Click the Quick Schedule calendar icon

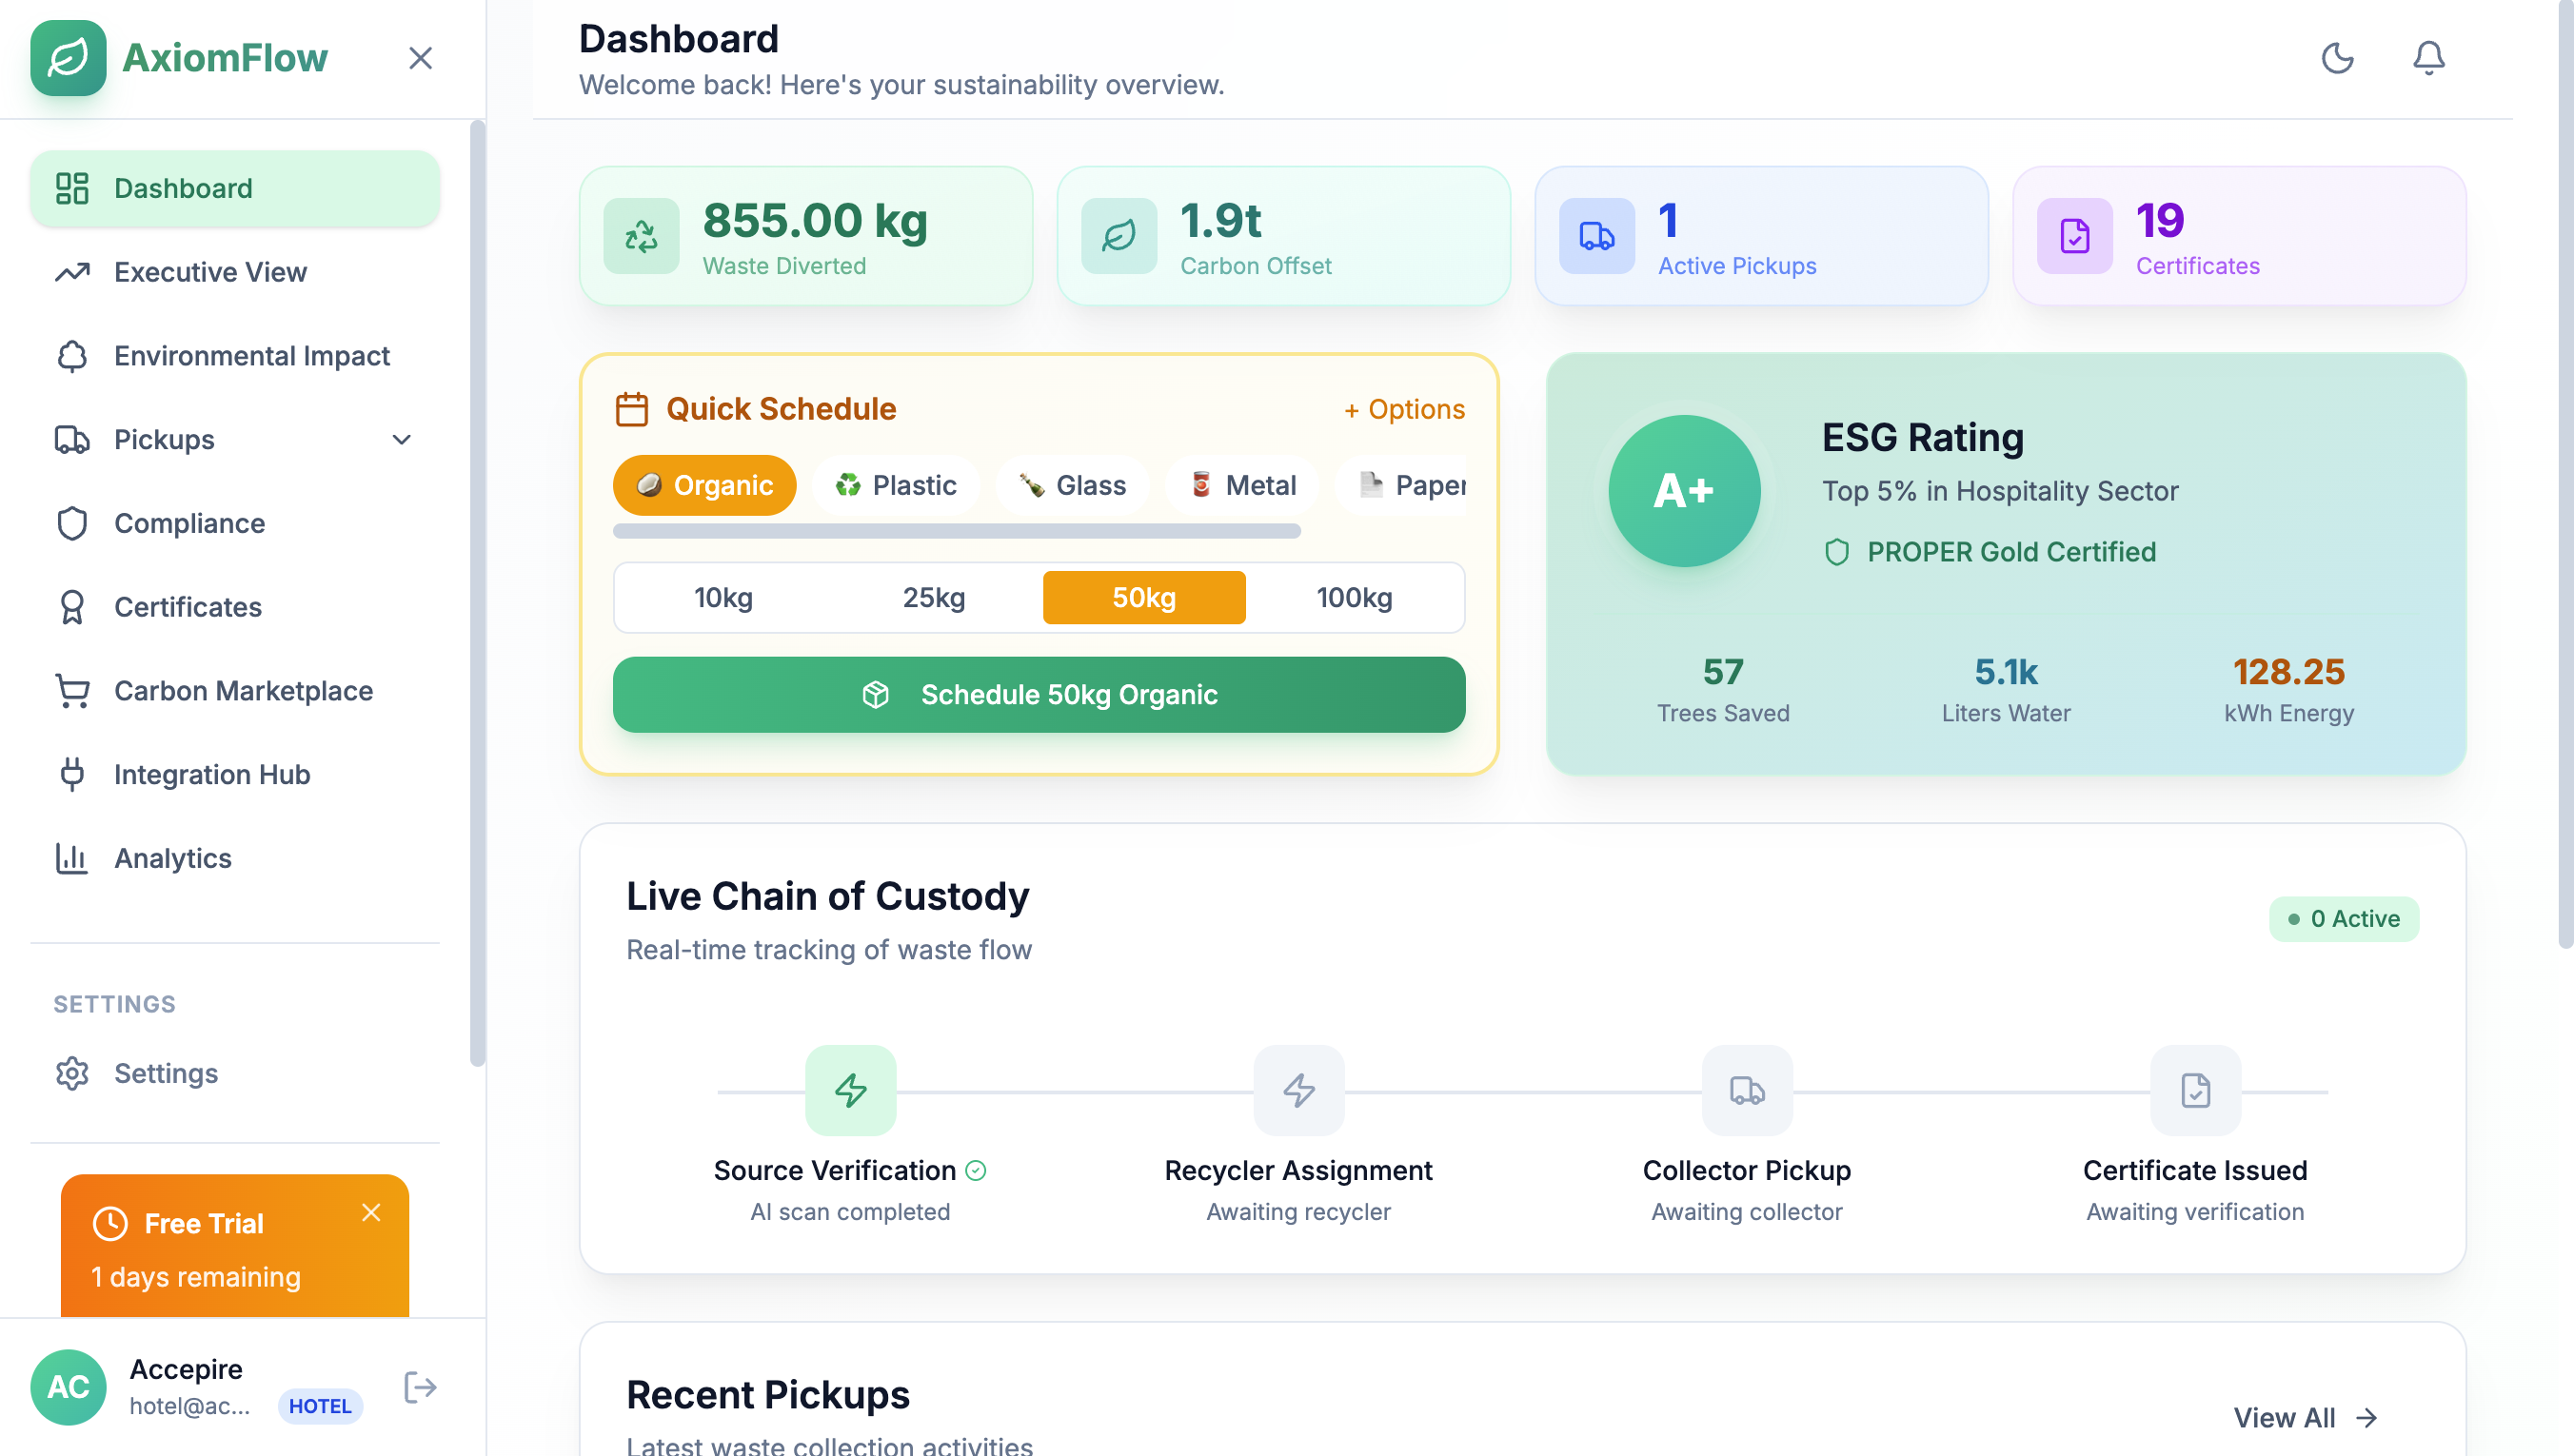(632, 409)
